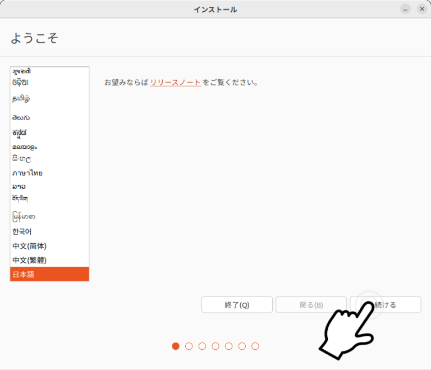The height and width of the screenshot is (370, 431).
Task: Select Malayalam മലയാളം in the language list
Action: click(x=49, y=147)
